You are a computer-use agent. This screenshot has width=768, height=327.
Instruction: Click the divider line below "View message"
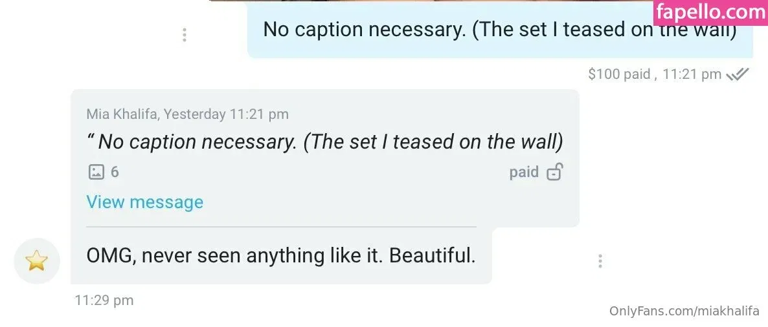point(281,227)
